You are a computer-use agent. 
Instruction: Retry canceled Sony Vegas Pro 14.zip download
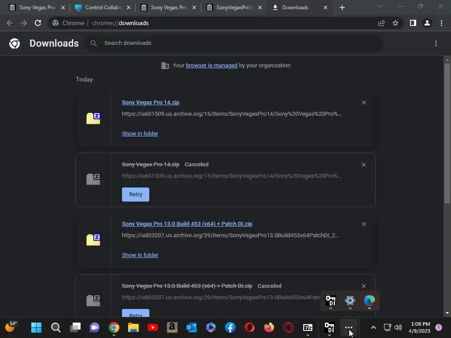pyautogui.click(x=136, y=195)
